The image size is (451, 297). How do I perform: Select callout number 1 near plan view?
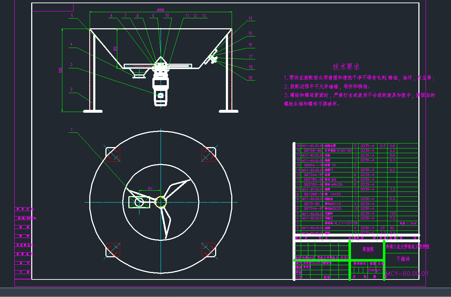[x=72, y=130]
